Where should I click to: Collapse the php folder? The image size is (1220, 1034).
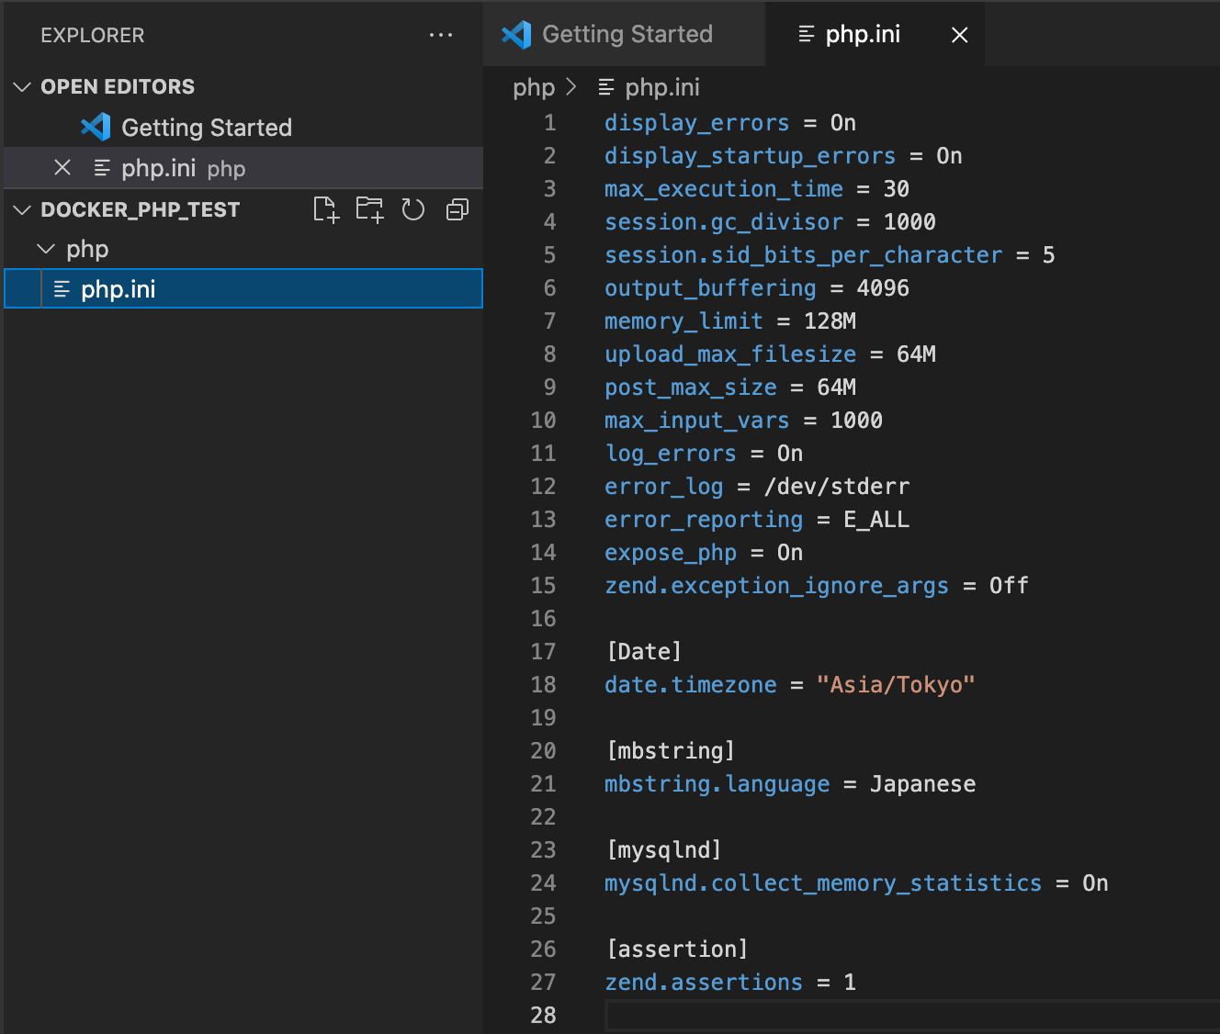click(46, 248)
